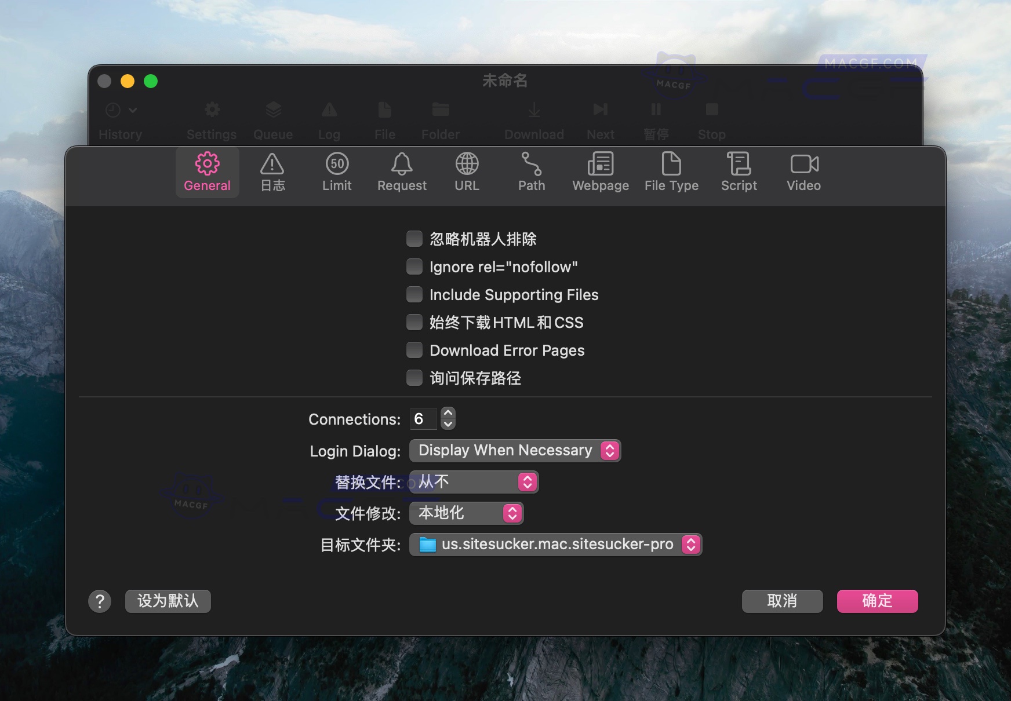Open the Script settings panel
Image resolution: width=1011 pixels, height=701 pixels.
[739, 172]
